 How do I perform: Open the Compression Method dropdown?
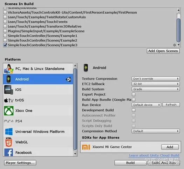pos(156,131)
